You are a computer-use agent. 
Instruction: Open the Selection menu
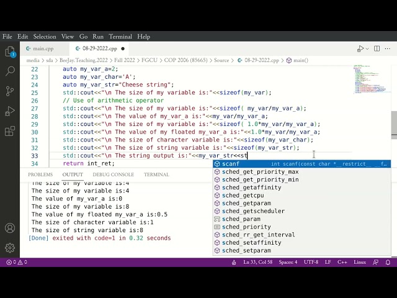pyautogui.click(x=45, y=37)
